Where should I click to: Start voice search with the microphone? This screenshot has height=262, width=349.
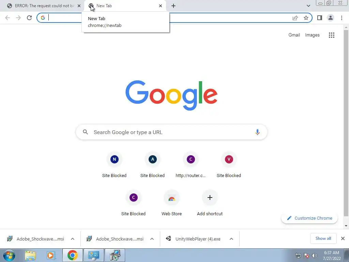pos(257,132)
